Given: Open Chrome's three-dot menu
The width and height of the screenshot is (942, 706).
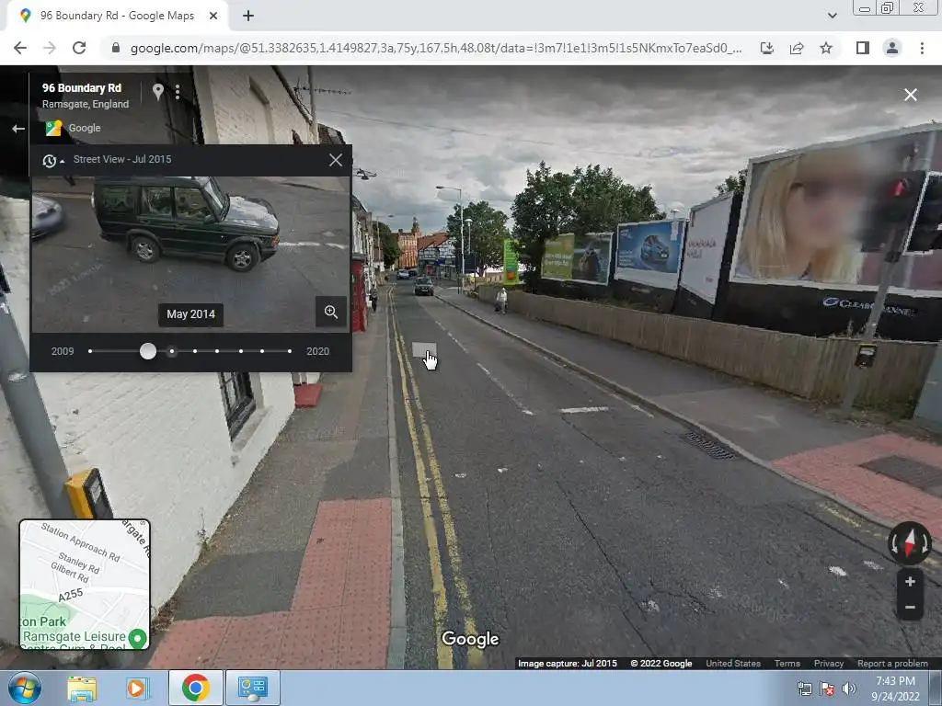Looking at the screenshot, I should coord(922,48).
